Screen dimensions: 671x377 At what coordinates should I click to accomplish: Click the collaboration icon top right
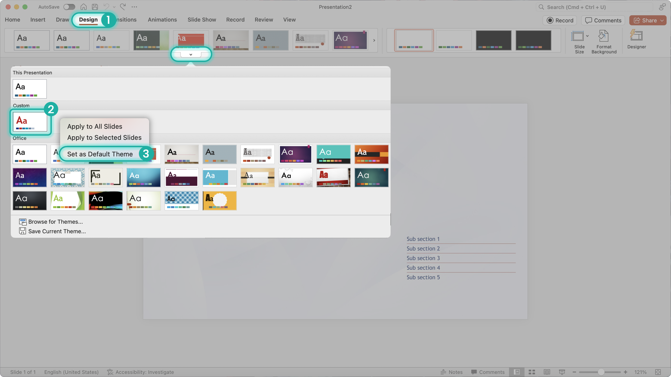point(662,7)
